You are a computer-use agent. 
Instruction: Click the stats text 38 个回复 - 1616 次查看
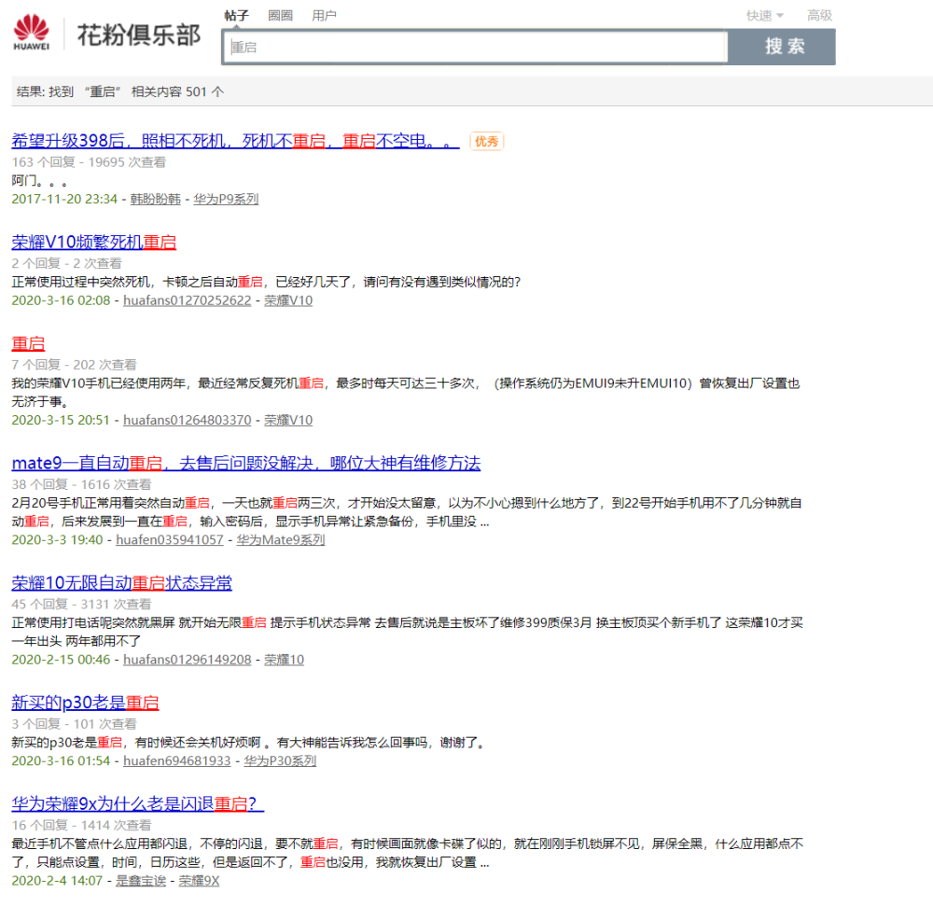[x=81, y=484]
